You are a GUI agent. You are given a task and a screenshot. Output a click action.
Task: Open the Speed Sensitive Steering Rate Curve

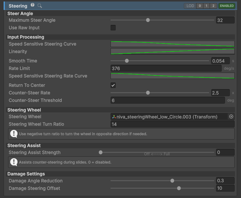pos(172,76)
